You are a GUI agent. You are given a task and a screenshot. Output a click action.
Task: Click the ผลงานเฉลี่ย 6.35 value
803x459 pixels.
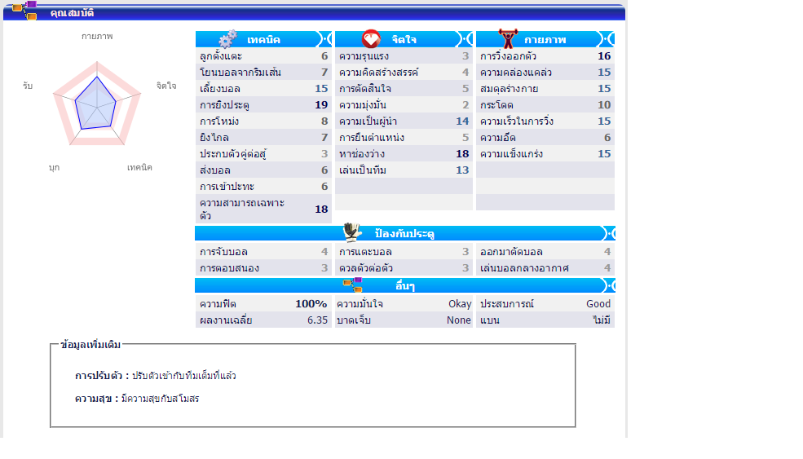tap(317, 320)
